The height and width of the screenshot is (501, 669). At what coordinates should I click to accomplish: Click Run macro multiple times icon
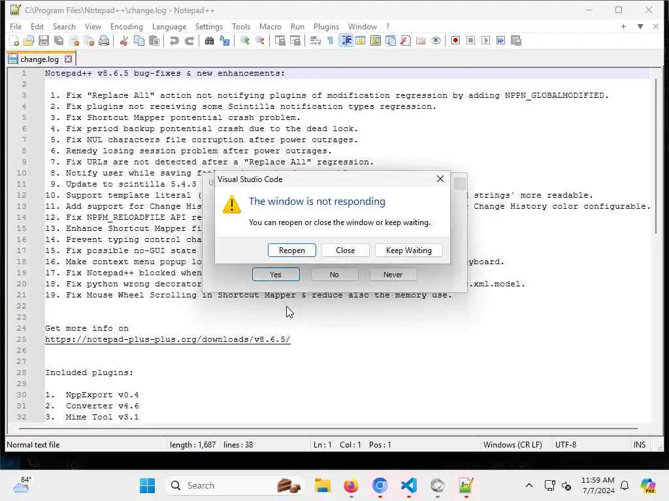[501, 40]
